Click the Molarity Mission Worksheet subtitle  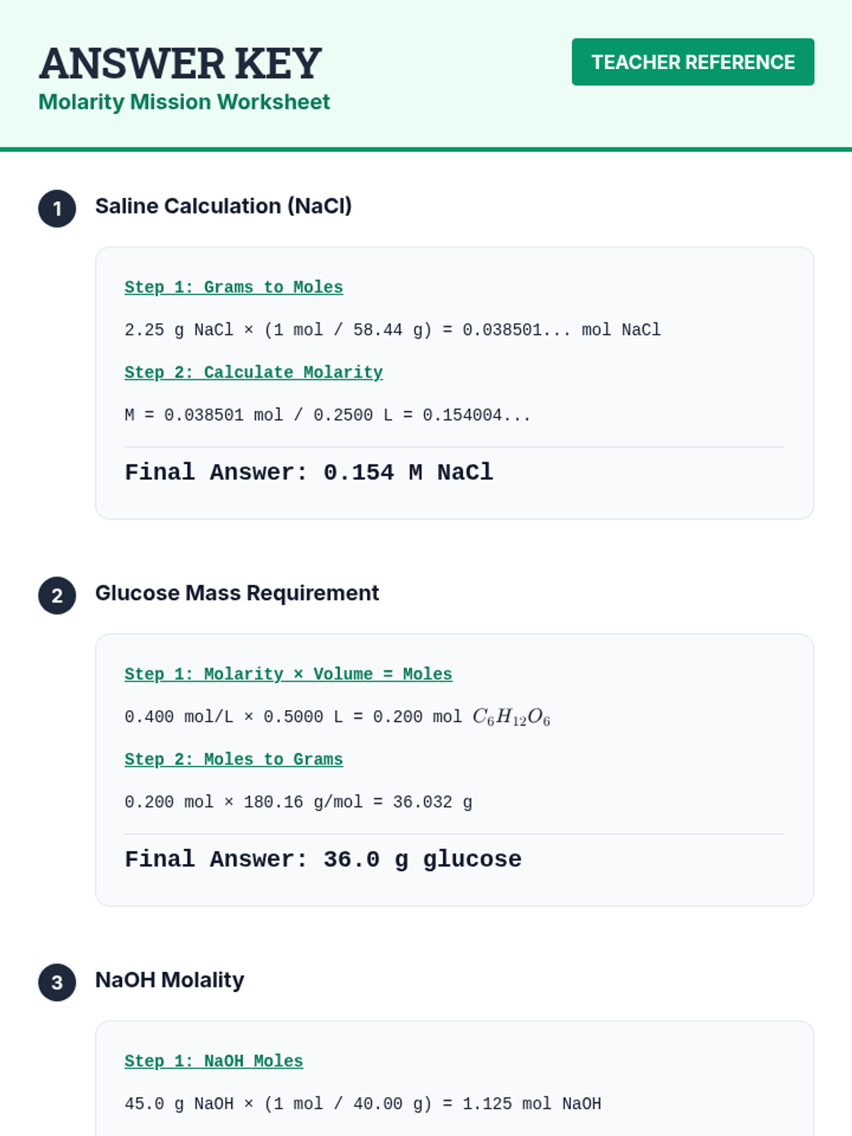click(x=184, y=102)
